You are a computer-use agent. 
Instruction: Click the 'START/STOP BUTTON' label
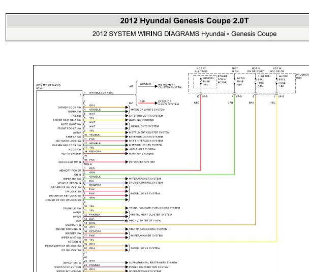(x=68, y=267)
